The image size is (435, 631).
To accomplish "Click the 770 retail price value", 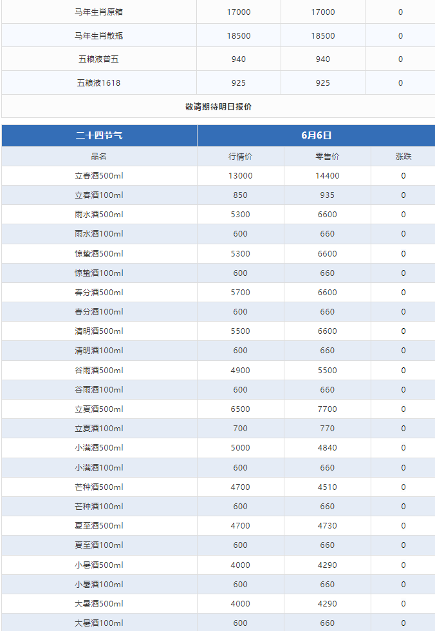I will point(328,429).
